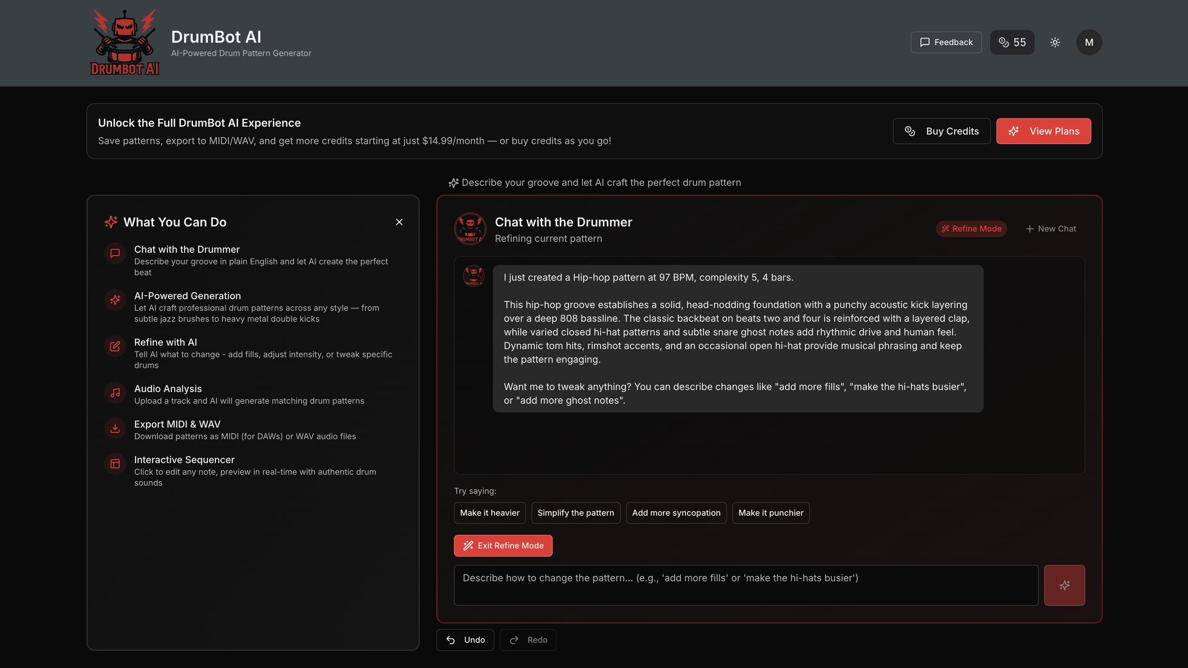Click the Chat with the Drummer icon
1188x668 pixels.
[115, 253]
